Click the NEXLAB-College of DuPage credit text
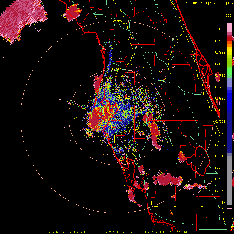The height and width of the screenshot is (234, 234). 210,3
